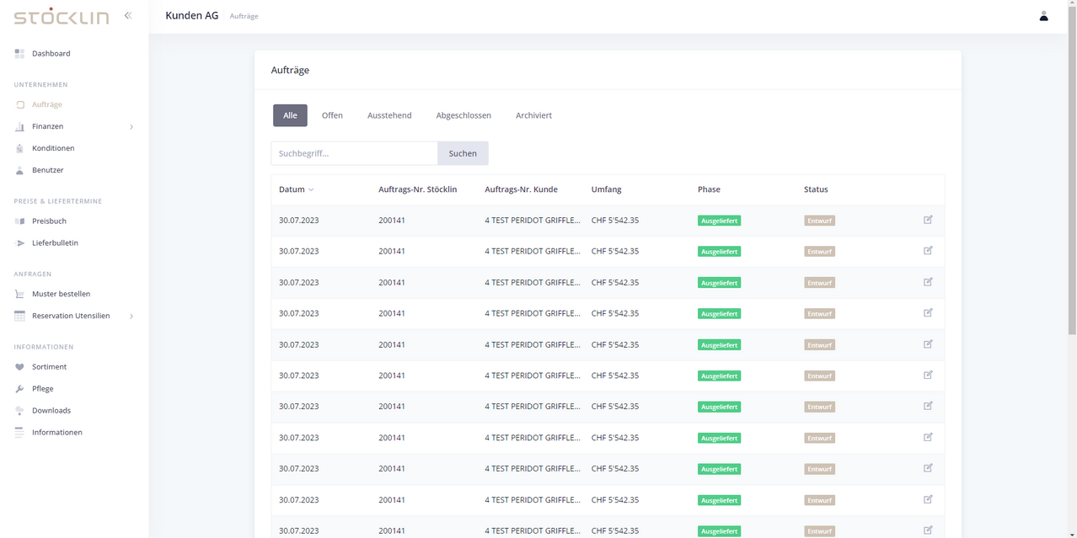Click the Auftrags-Nr. Kunde column header

coord(521,189)
